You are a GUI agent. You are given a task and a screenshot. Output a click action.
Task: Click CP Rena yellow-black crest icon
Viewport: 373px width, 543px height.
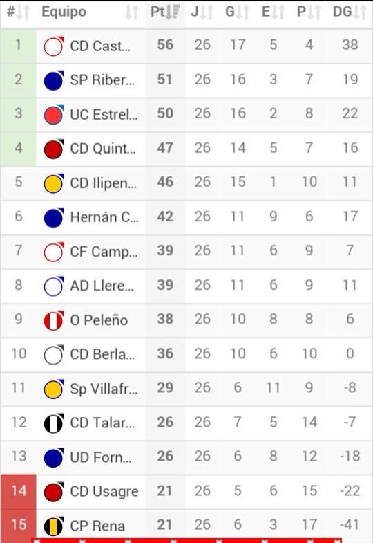tap(54, 526)
